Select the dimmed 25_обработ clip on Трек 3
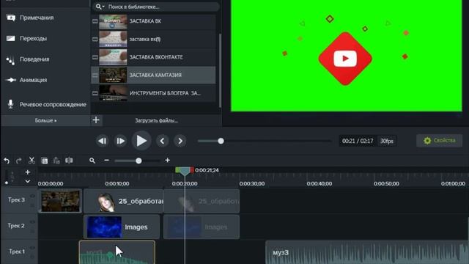 tap(202, 201)
